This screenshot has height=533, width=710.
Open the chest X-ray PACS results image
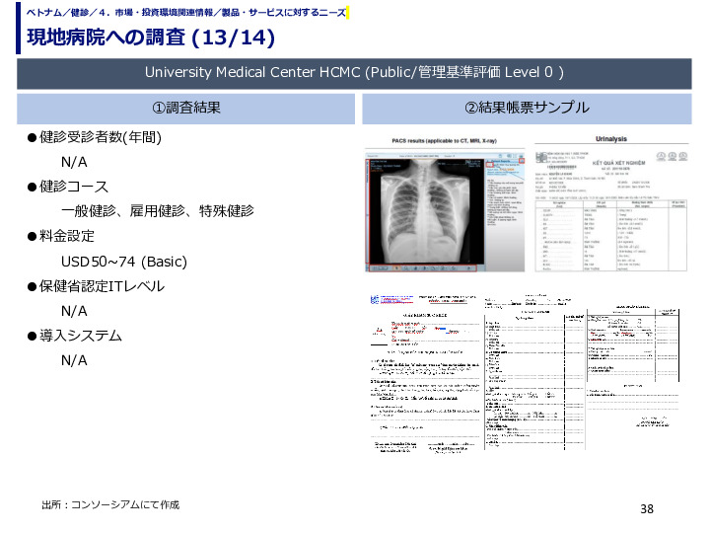(x=445, y=211)
